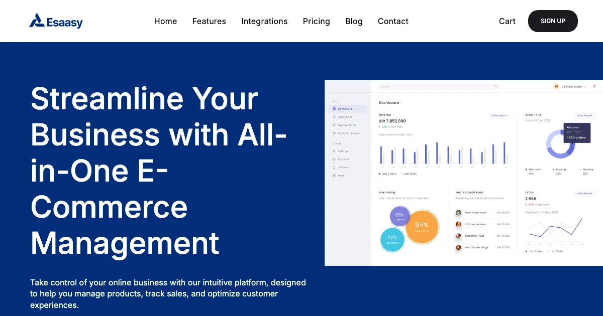
Task: Open the Features menu item
Action: click(x=209, y=21)
